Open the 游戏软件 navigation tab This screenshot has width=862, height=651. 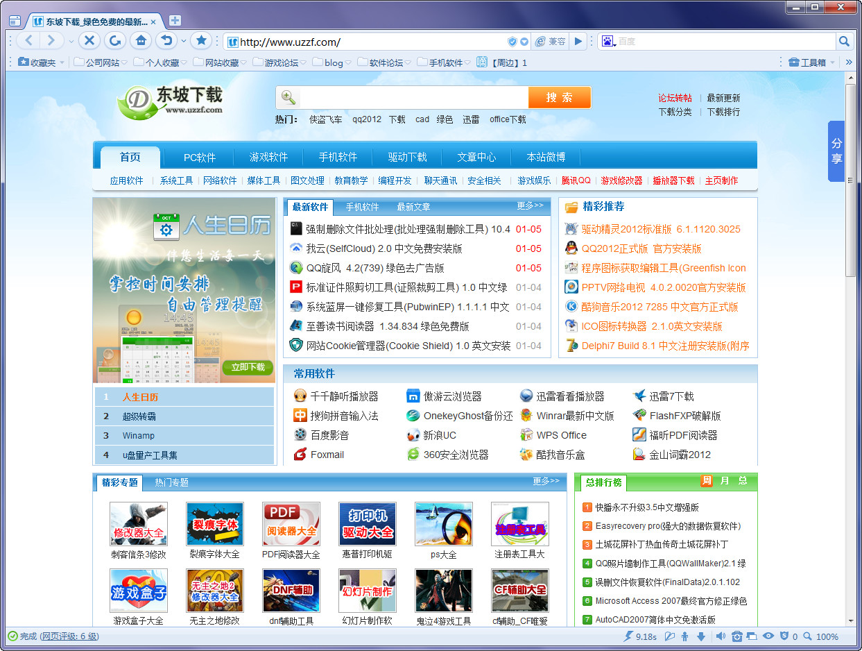coord(268,158)
